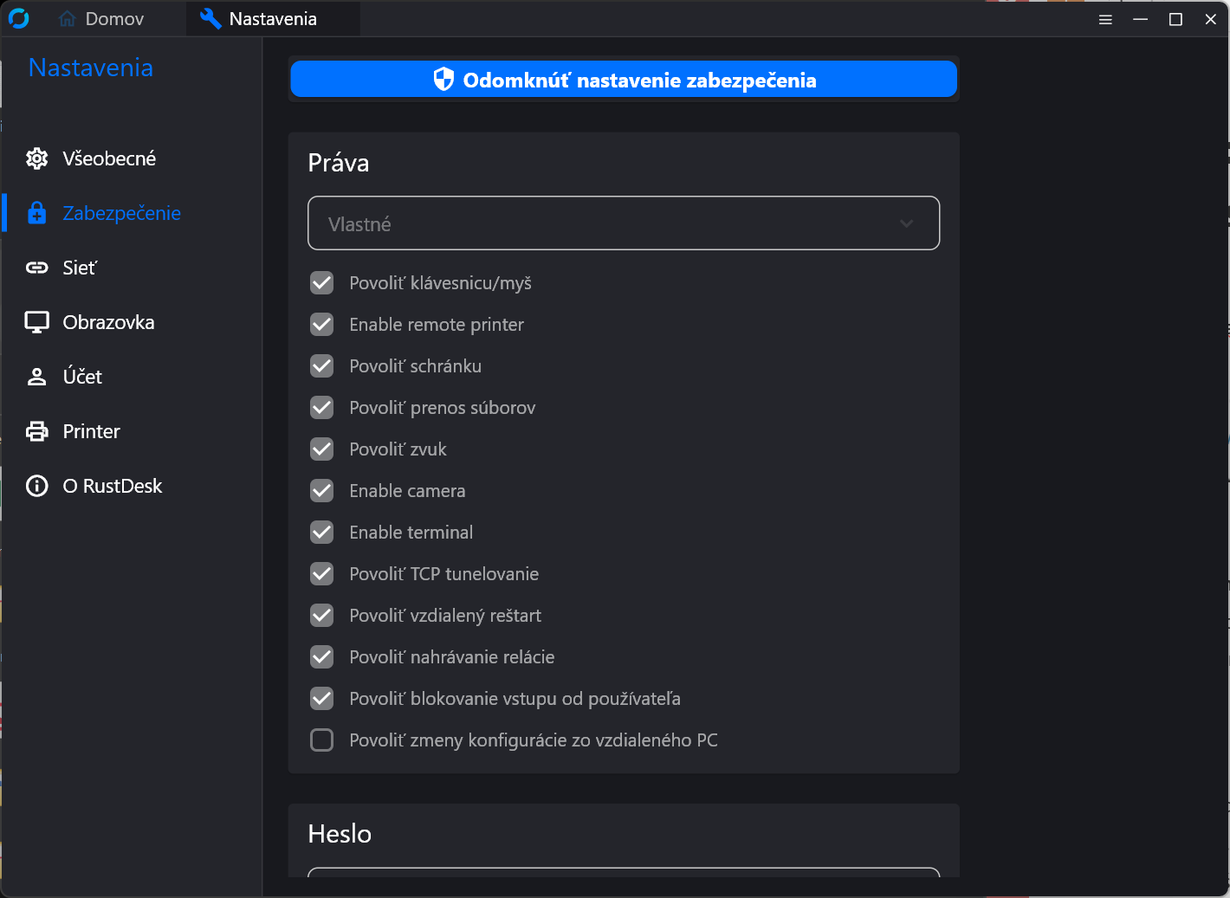Open the Sieť link icon
Image resolution: width=1230 pixels, height=898 pixels.
point(36,268)
